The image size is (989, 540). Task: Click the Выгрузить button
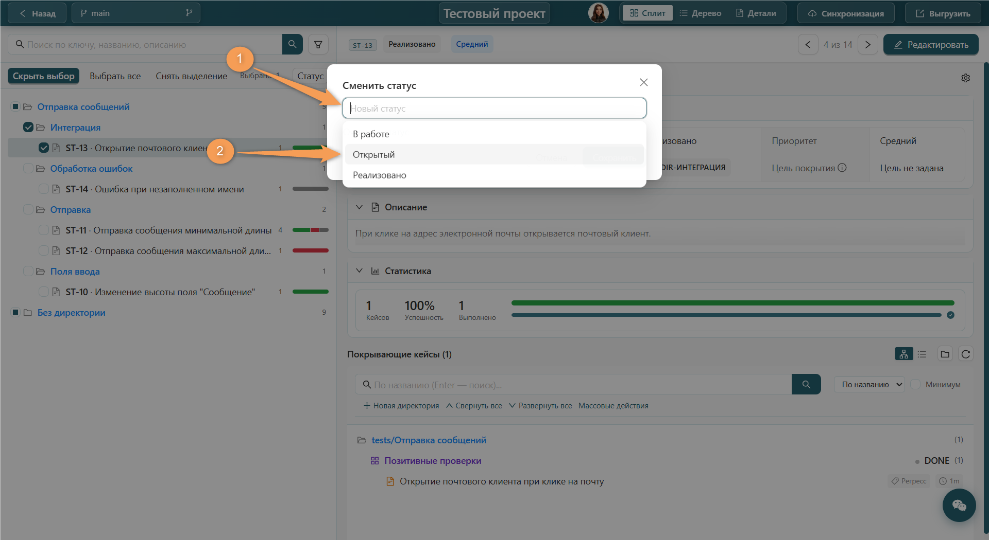(943, 13)
